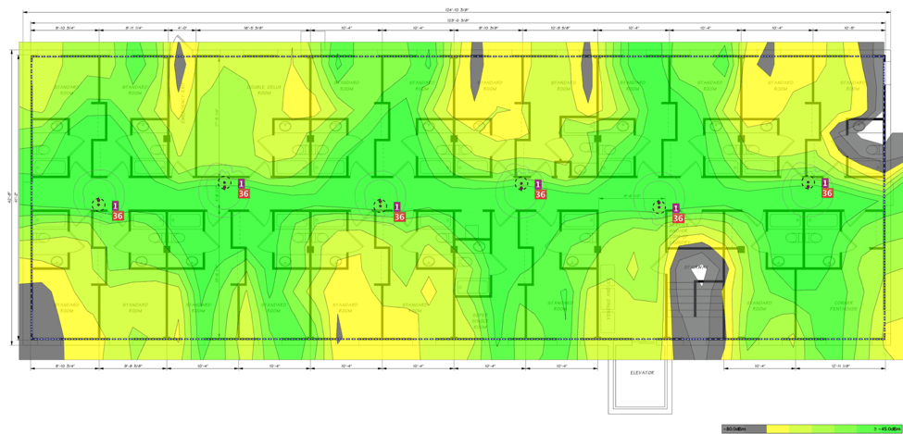
Task: Click the ELEVATOR label below the floor plan
Action: coord(642,373)
